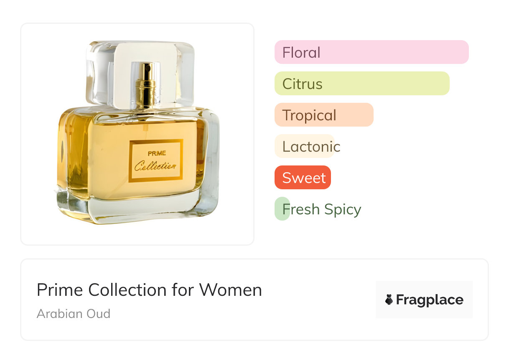Pick the cream Lactonic accord bar
The image size is (509, 361).
(305, 146)
